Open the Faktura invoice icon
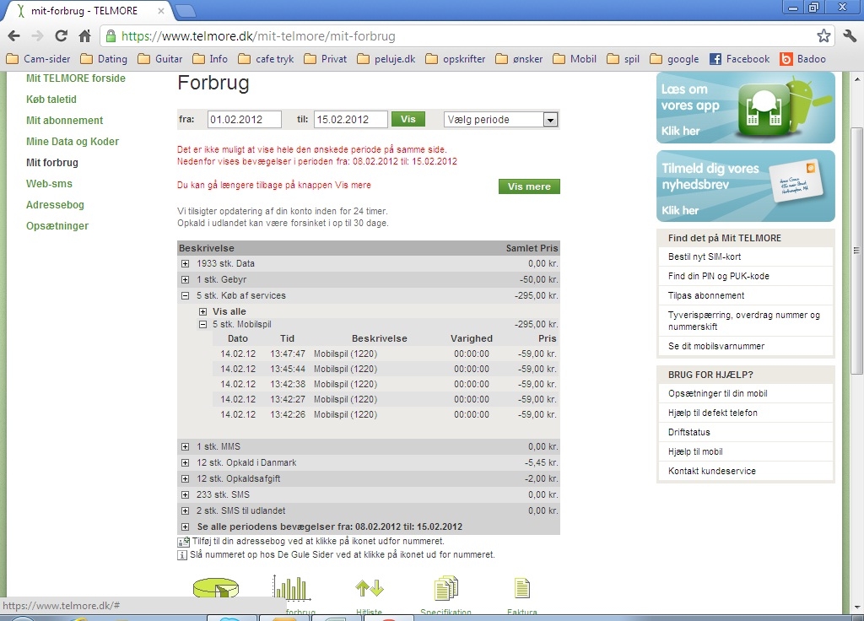Screen dimensions: 864x621 pyautogui.click(x=522, y=588)
